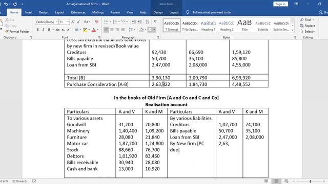This screenshot has height=184, width=328.
Task: Open the Borders dropdown arrow
Action: coord(154,30)
